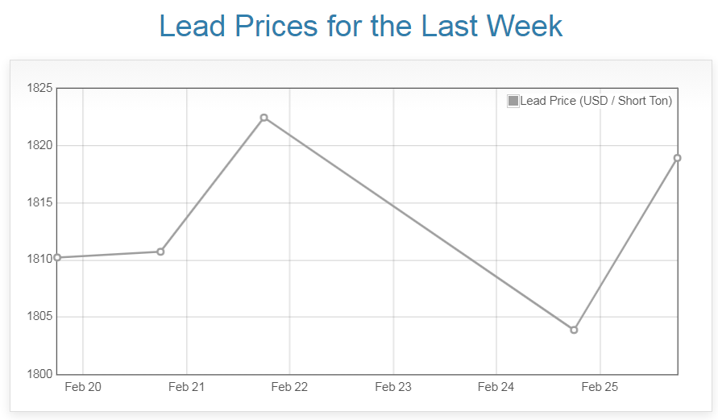The height and width of the screenshot is (420, 718).
Task: Click the 1800 y-axis label
Action: pos(39,374)
